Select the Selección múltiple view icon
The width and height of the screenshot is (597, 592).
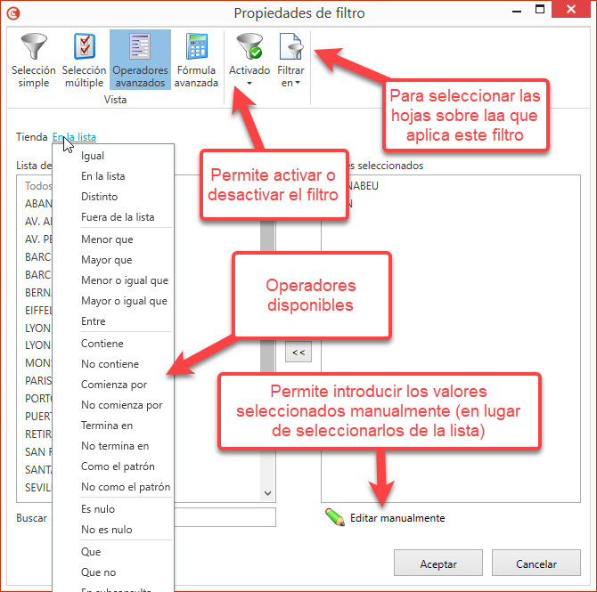85,47
